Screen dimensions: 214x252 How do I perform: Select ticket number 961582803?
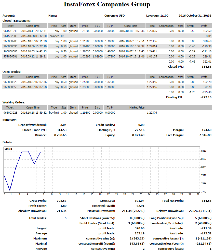(10, 36)
